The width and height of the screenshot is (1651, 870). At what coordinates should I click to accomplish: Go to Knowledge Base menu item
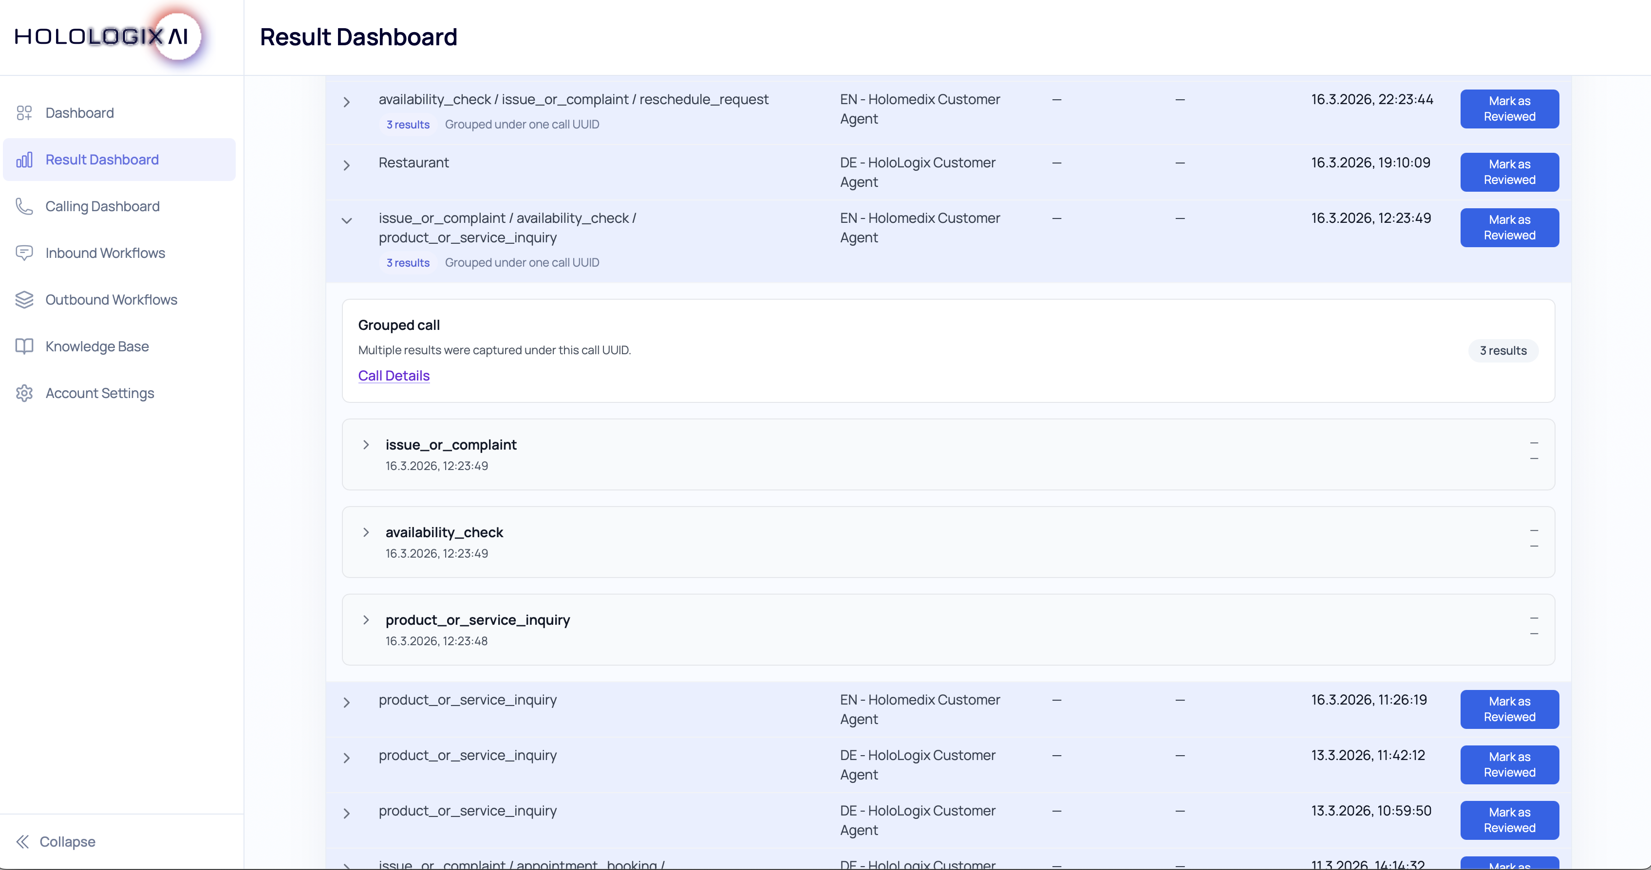pyautogui.click(x=97, y=346)
